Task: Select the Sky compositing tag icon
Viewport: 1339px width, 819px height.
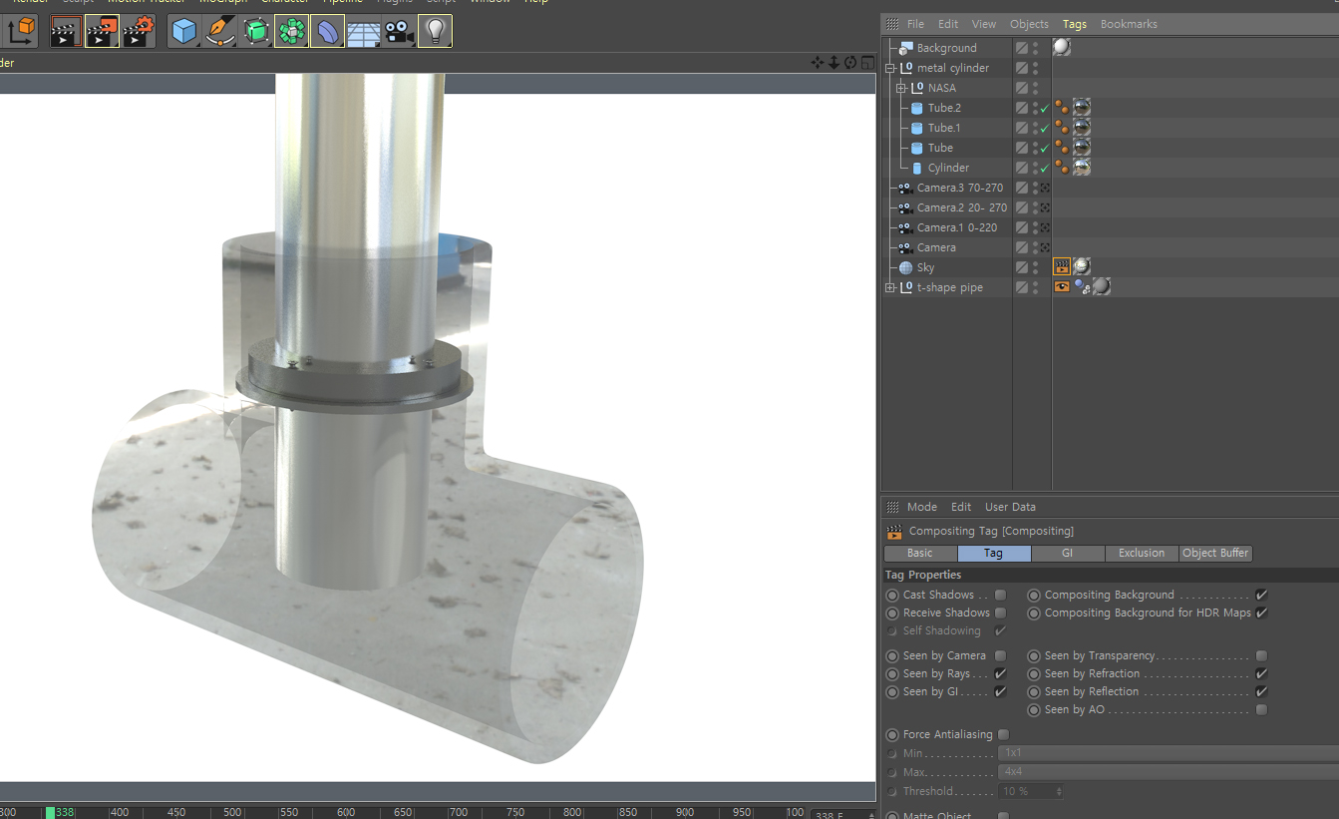Action: tap(1062, 266)
